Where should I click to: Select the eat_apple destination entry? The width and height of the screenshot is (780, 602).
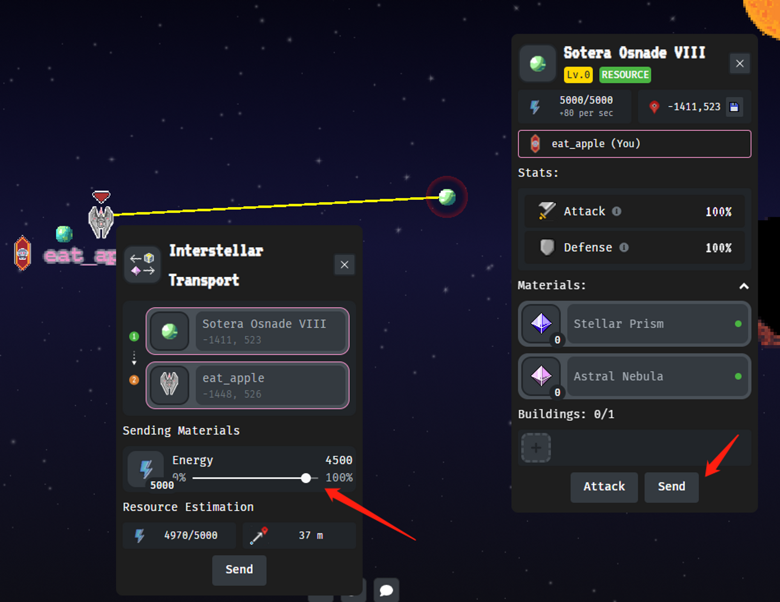(x=248, y=385)
